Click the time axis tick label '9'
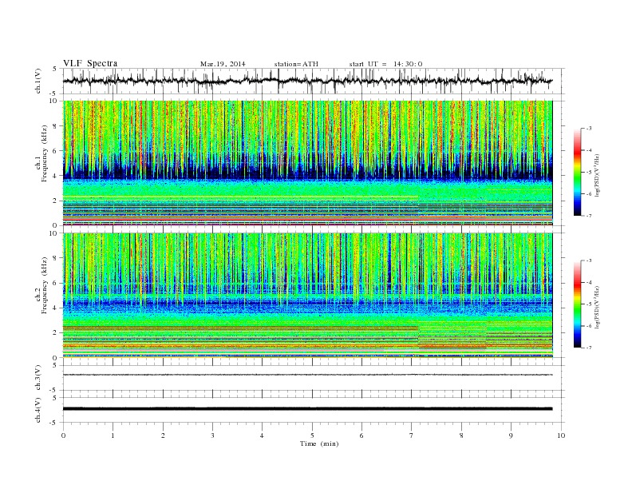This screenshot has width=632, height=489. 511,435
